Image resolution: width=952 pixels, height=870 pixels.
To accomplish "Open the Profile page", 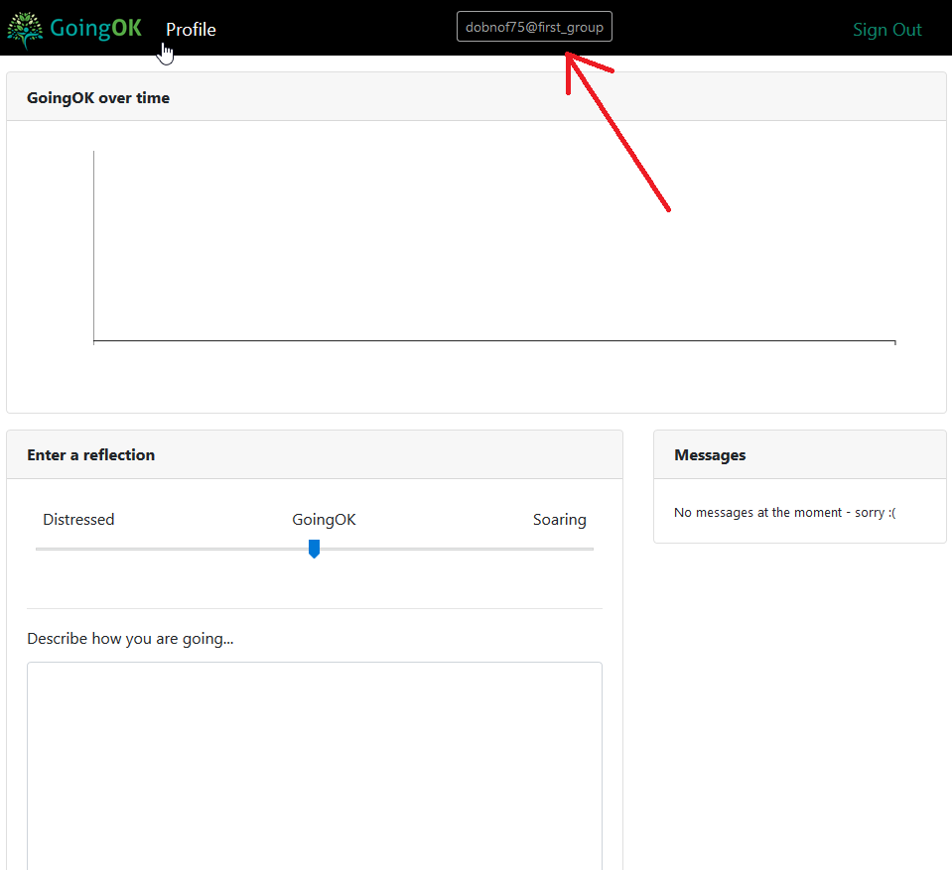I will coord(191,30).
